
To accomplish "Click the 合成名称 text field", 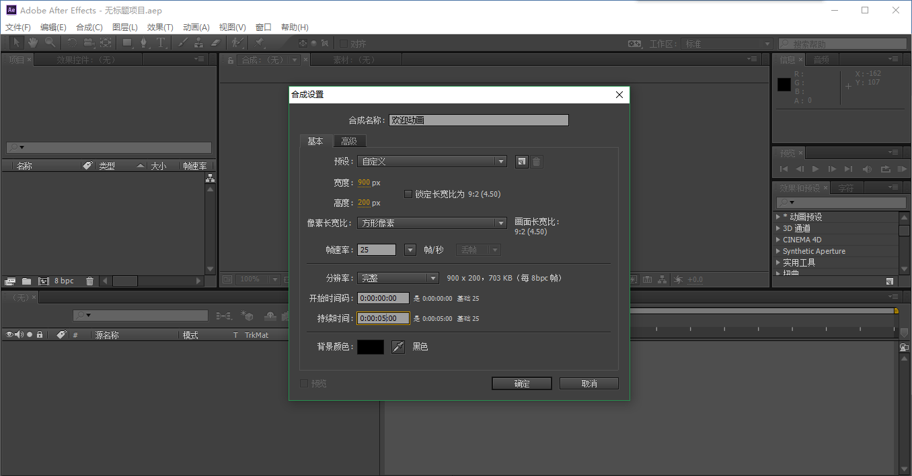I will tap(479, 120).
